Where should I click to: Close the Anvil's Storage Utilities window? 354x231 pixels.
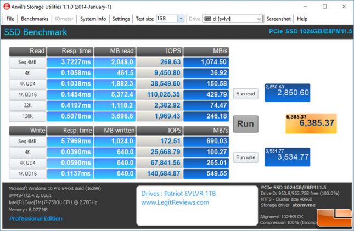click(x=344, y=7)
